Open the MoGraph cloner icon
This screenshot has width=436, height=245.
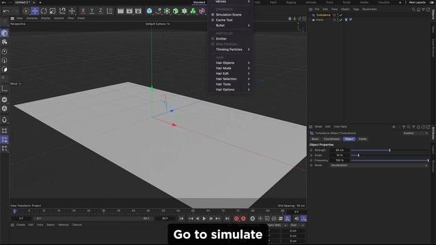[185, 11]
